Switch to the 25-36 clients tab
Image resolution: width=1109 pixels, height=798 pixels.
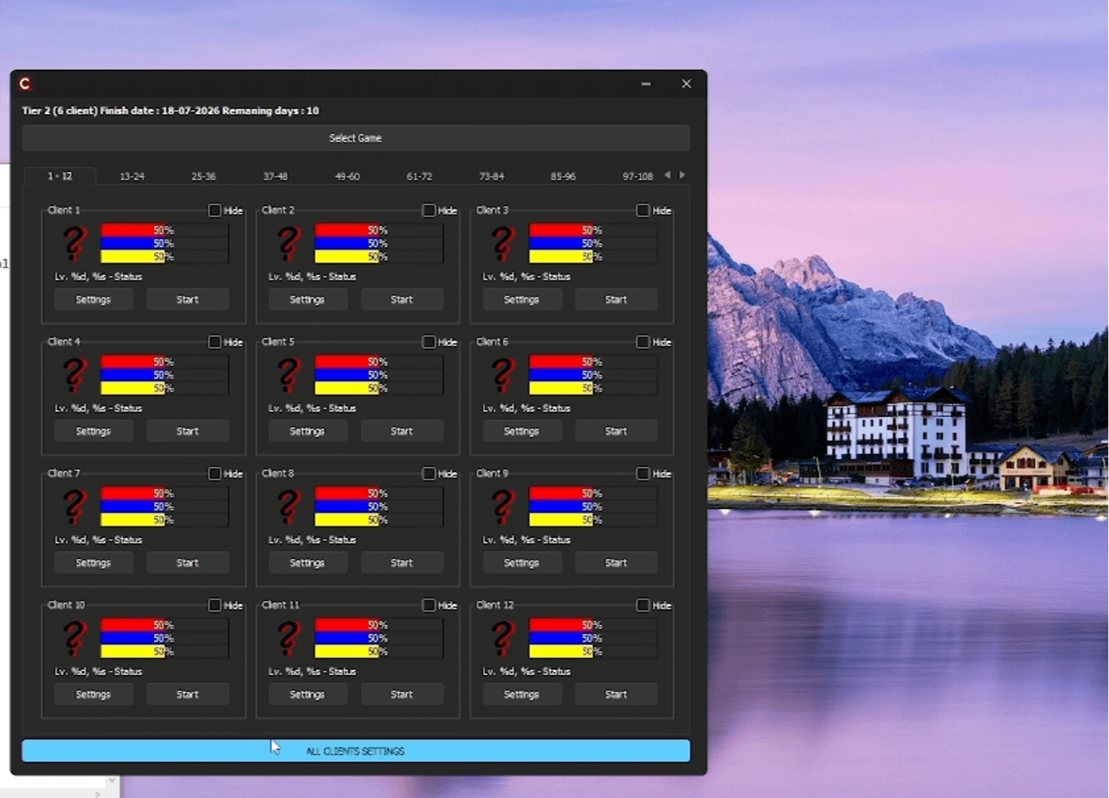pos(203,176)
